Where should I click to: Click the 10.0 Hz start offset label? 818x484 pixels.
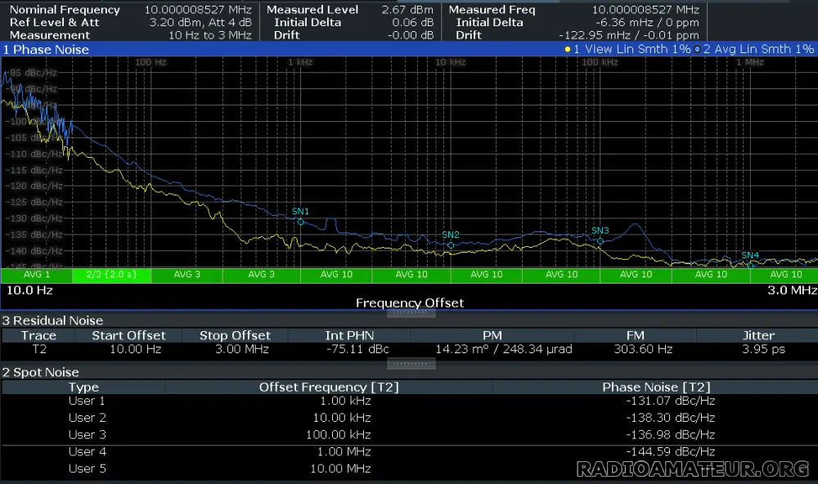(x=29, y=290)
